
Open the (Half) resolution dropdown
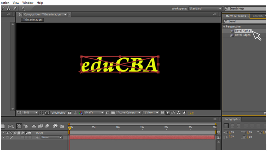(94, 113)
